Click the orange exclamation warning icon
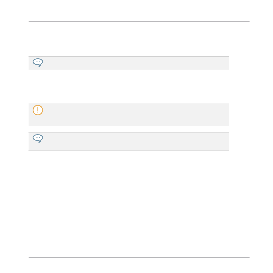Screen dimensions: 273x273 [38, 110]
